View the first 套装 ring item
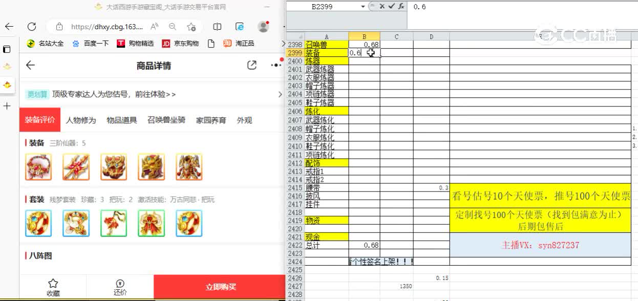This screenshot has height=301, width=638. coord(38,223)
